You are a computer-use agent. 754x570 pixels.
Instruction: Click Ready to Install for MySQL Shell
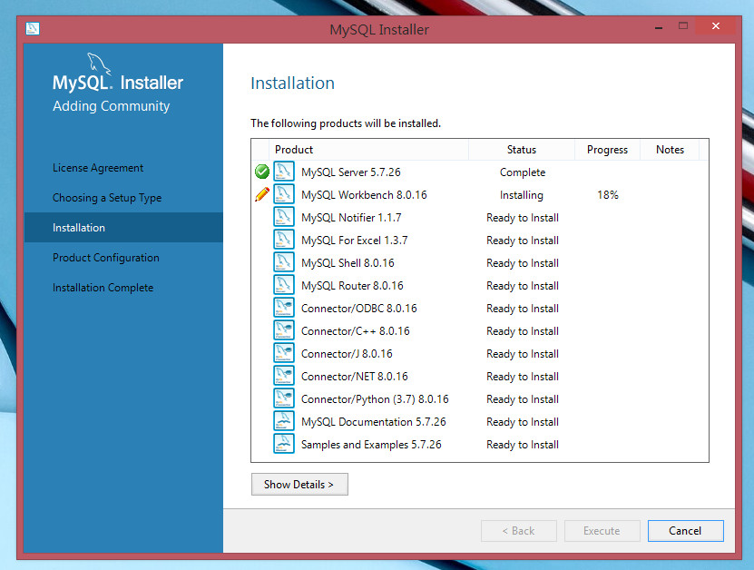coord(523,262)
